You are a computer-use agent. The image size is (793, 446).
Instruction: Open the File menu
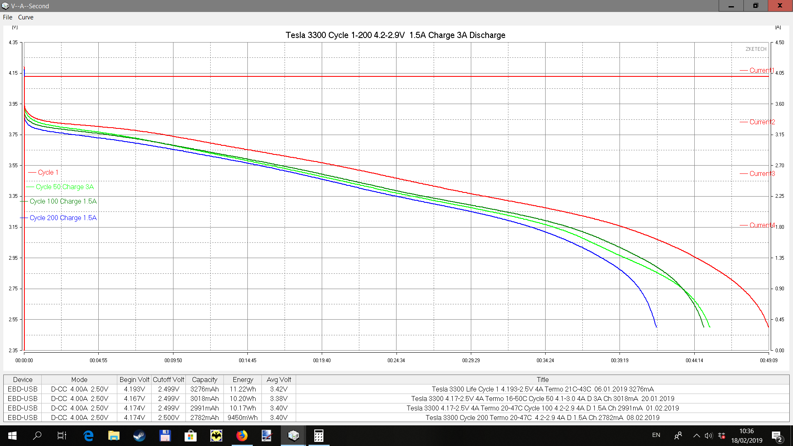coord(7,17)
